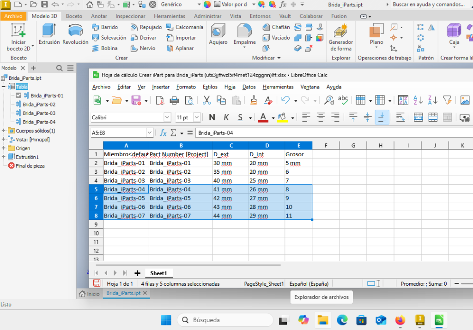The image size is (473, 330).
Task: Click the save icon in Calc toolbar
Action: click(136, 100)
